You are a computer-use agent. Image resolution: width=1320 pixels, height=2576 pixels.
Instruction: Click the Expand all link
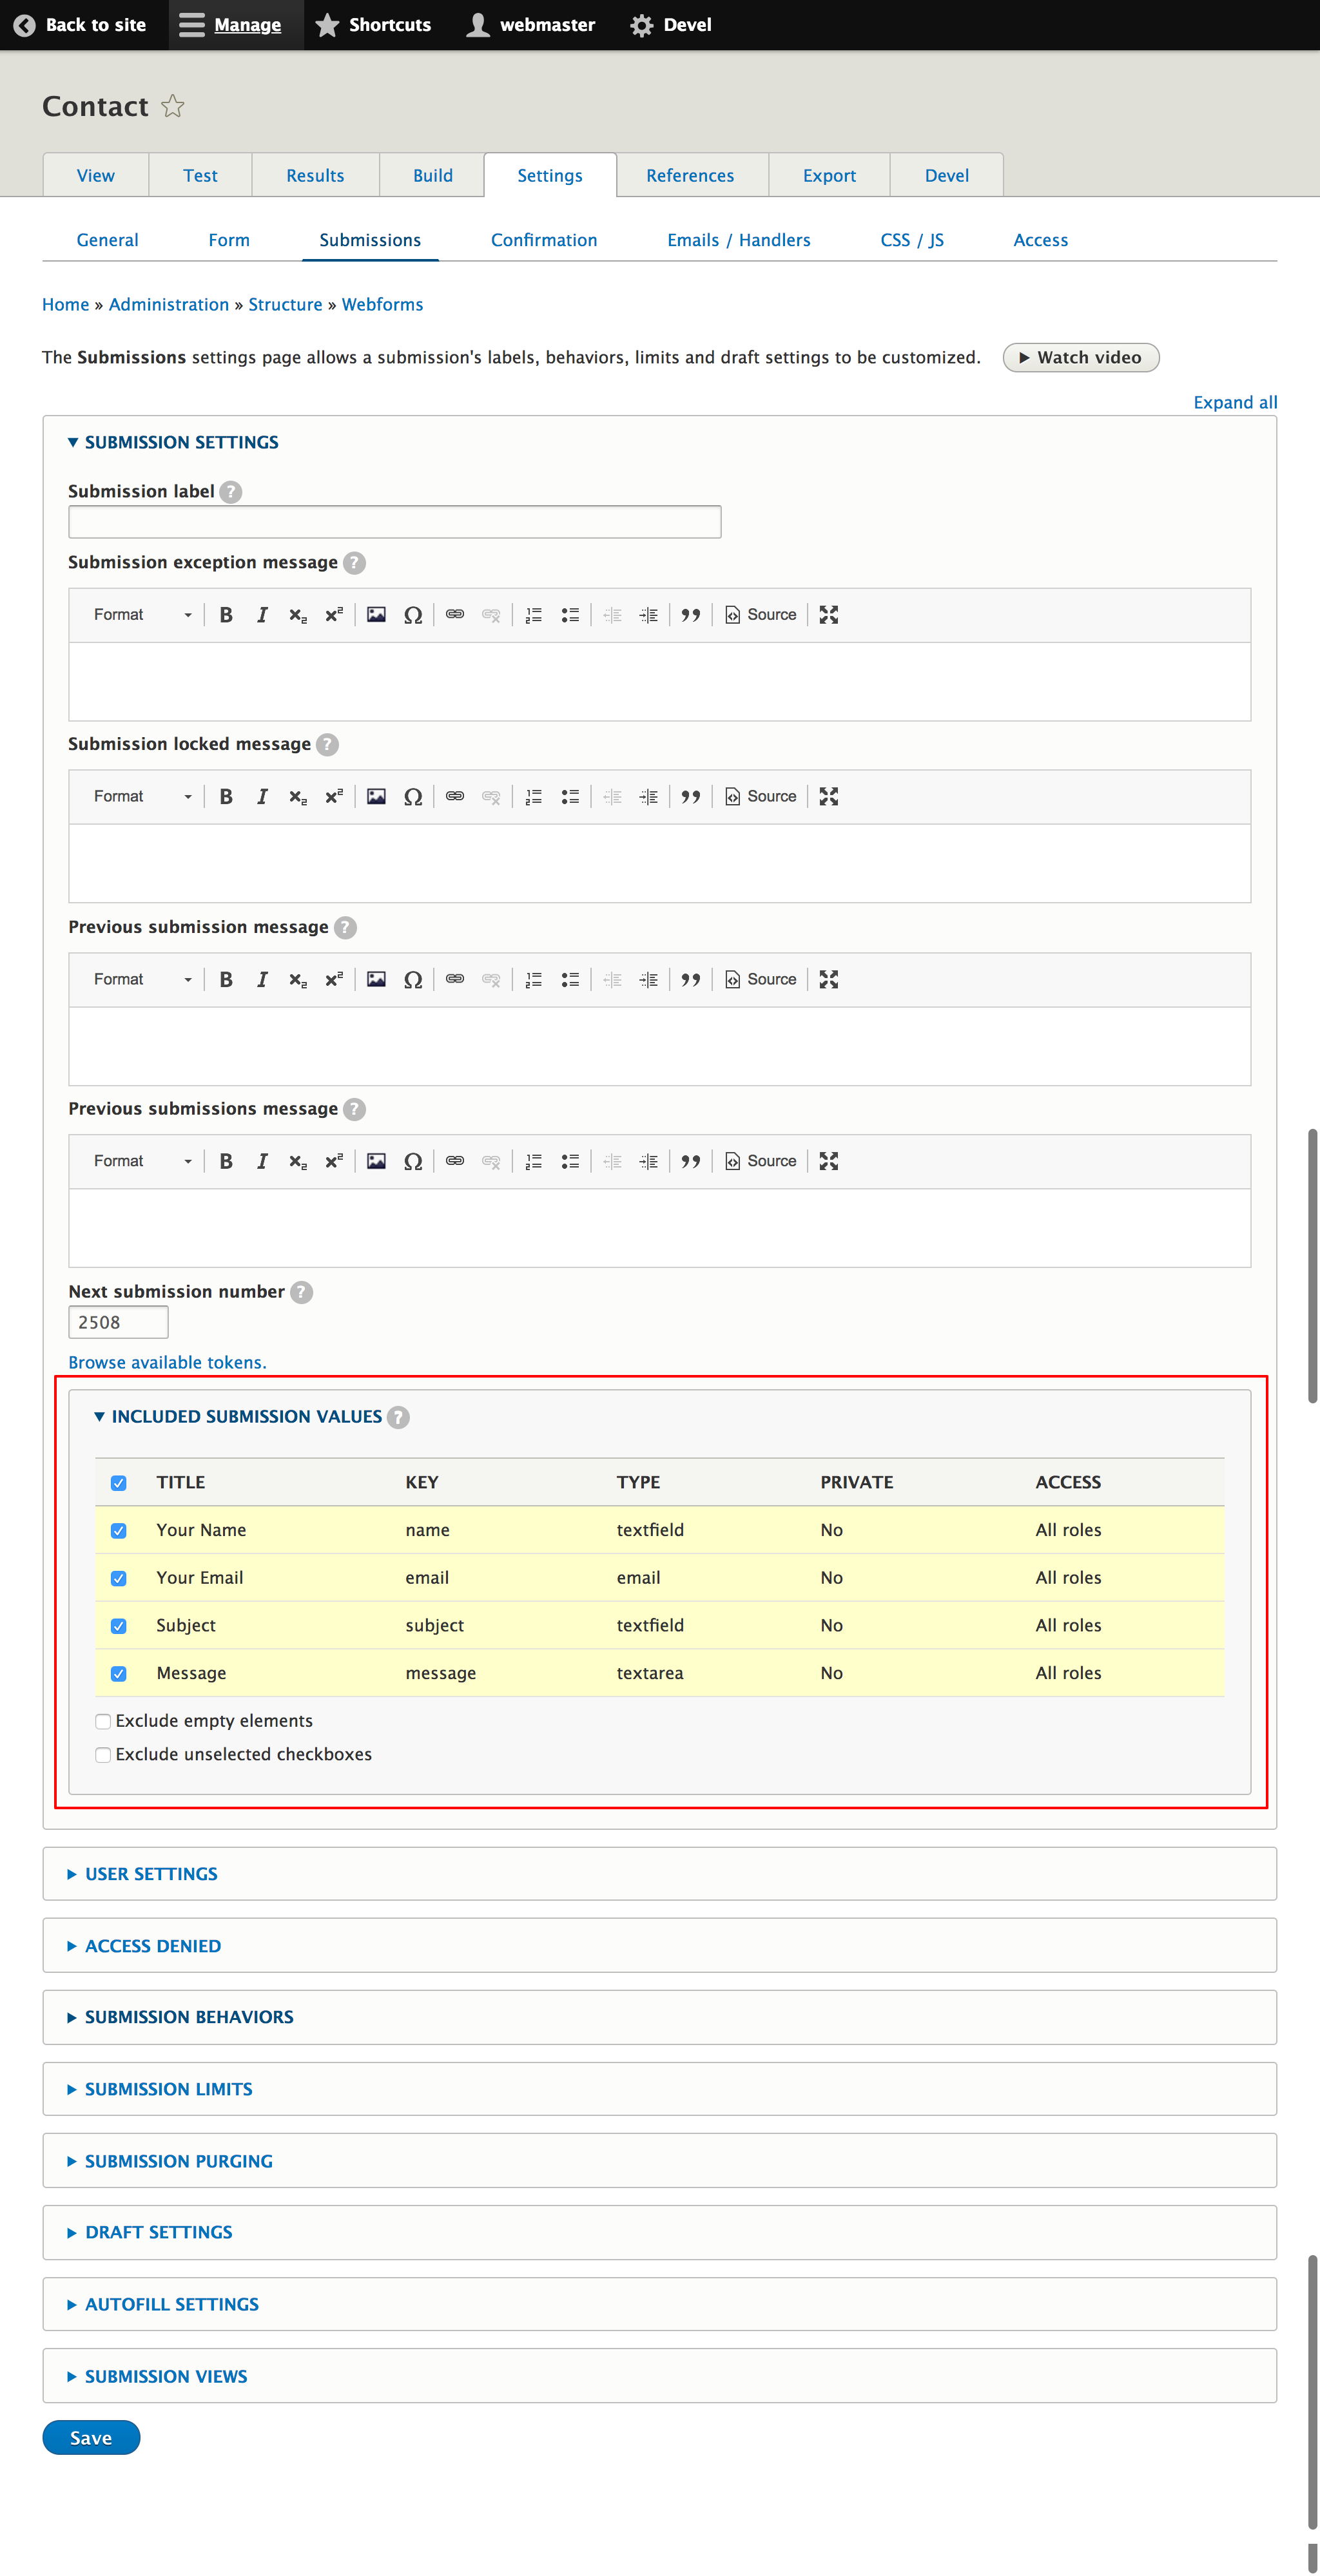point(1235,403)
